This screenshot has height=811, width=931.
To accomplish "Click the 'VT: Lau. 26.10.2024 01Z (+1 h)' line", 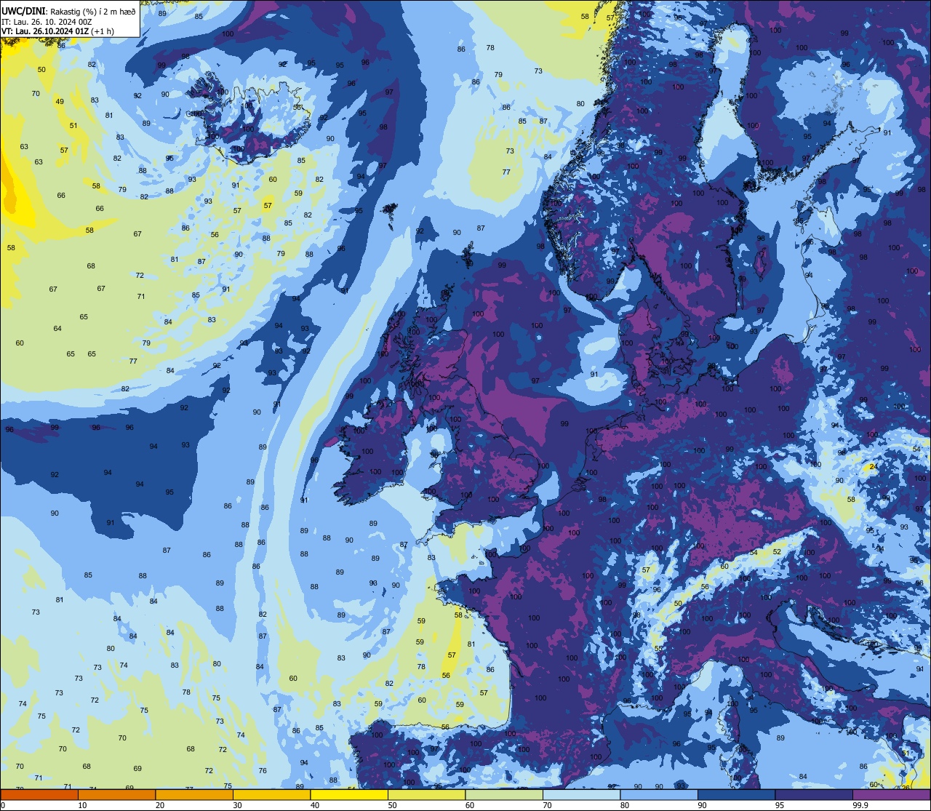I will point(57,31).
